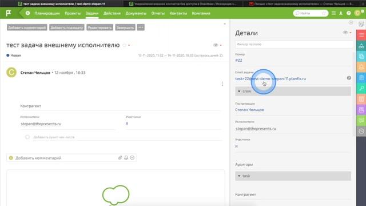Screen dimensions: 366x206
Task: Open the teal hierarchy sidebar icon
Action: click(x=361, y=46)
